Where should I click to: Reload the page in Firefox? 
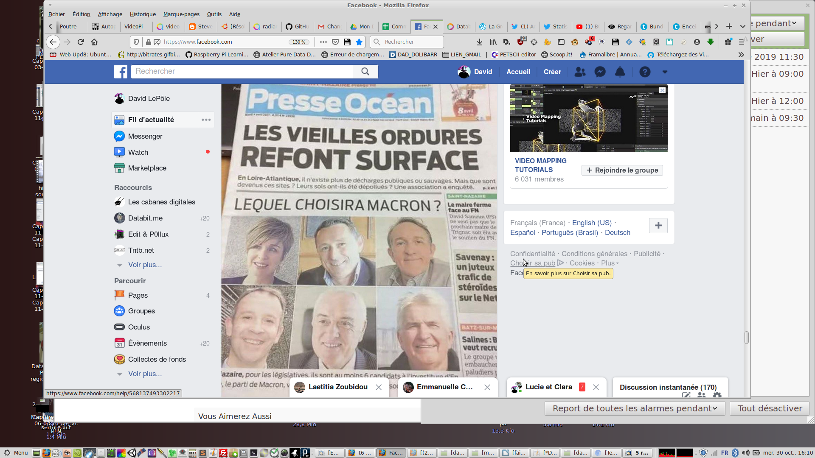coord(81,42)
